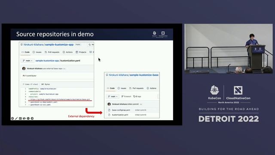The height and width of the screenshot is (155, 275).
Task: Switch to Code tab in sample-kustomize-app
Action: click(26, 52)
